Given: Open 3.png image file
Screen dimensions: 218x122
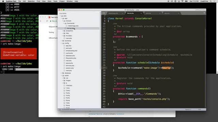Looking at the screenshot, I should 68,93.
